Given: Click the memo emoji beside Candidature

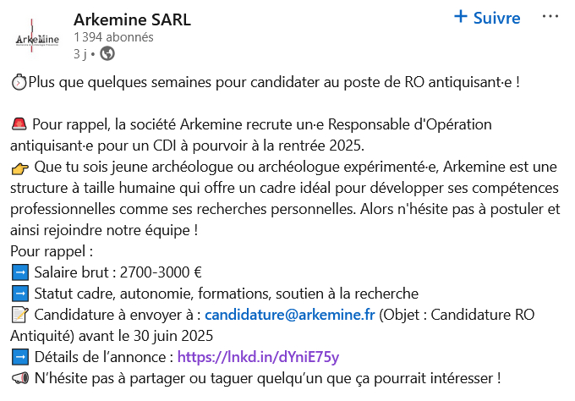Looking at the screenshot, I should pos(20,315).
